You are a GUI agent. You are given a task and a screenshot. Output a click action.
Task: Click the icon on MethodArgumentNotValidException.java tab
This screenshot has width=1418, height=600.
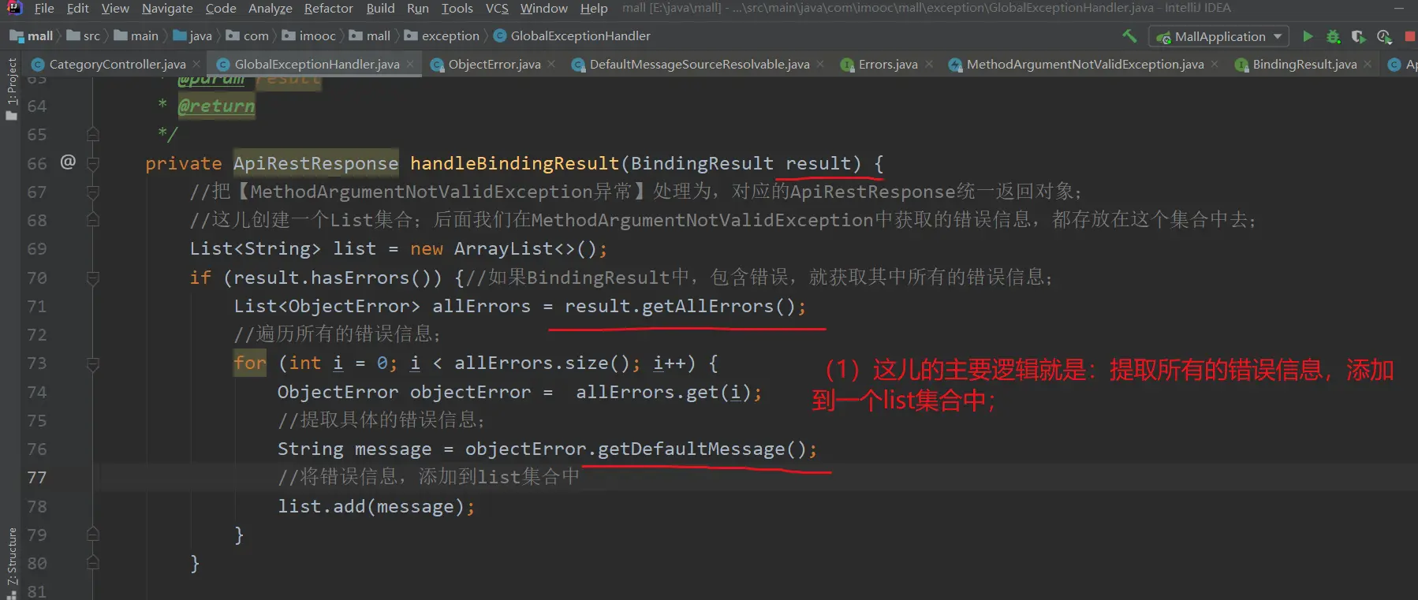[955, 65]
